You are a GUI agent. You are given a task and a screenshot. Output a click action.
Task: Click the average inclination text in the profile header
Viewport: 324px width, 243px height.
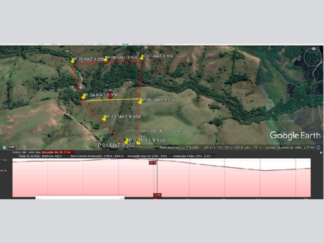pyautogui.click(x=192, y=156)
